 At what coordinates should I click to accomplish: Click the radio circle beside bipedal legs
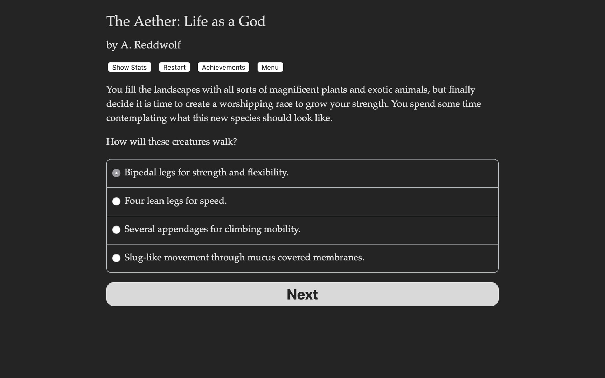pyautogui.click(x=116, y=173)
